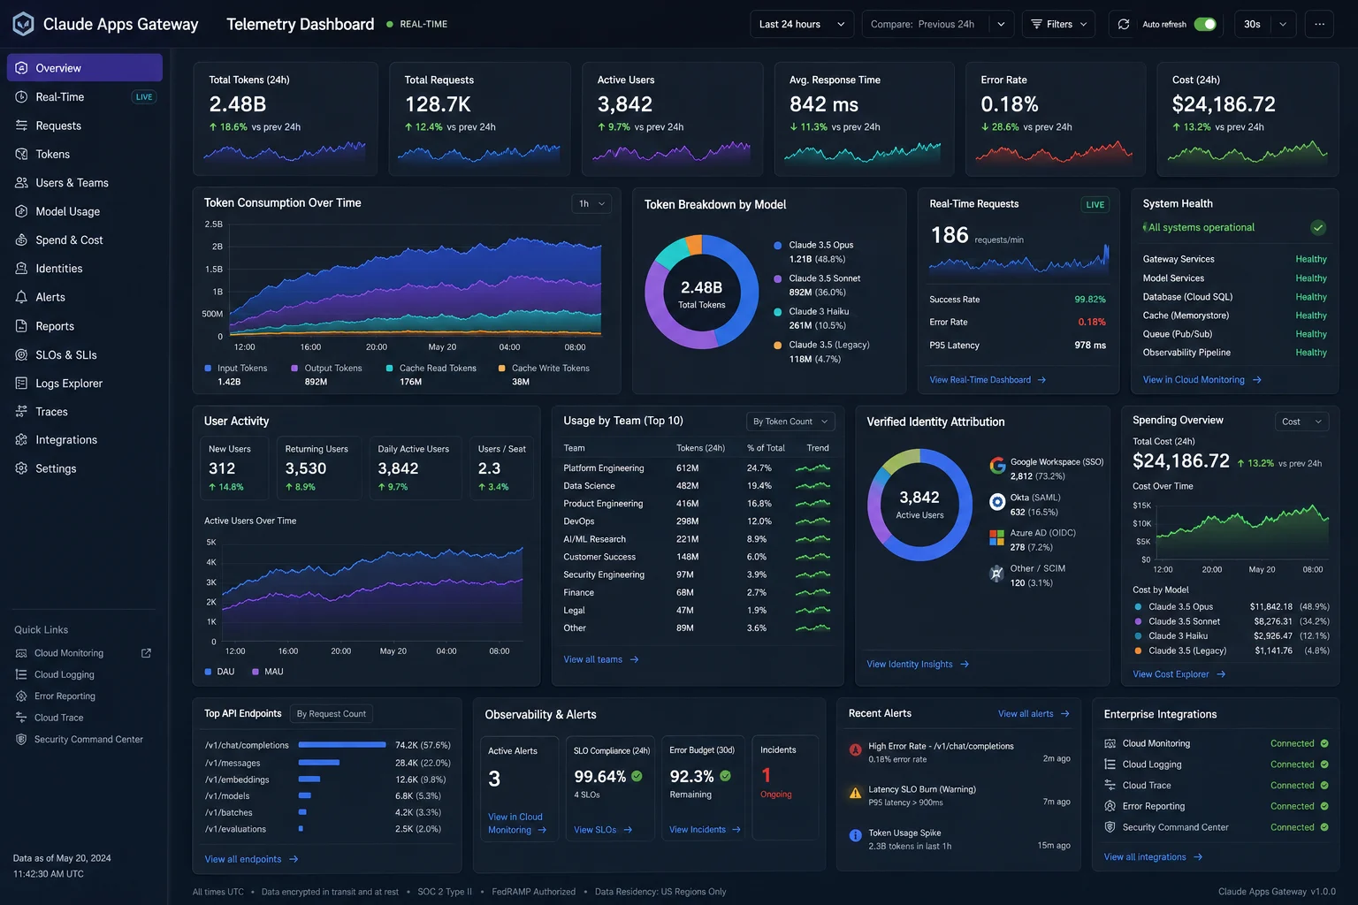Select Model Usage in the sidebar
Image resolution: width=1358 pixels, height=905 pixels.
click(x=85, y=211)
